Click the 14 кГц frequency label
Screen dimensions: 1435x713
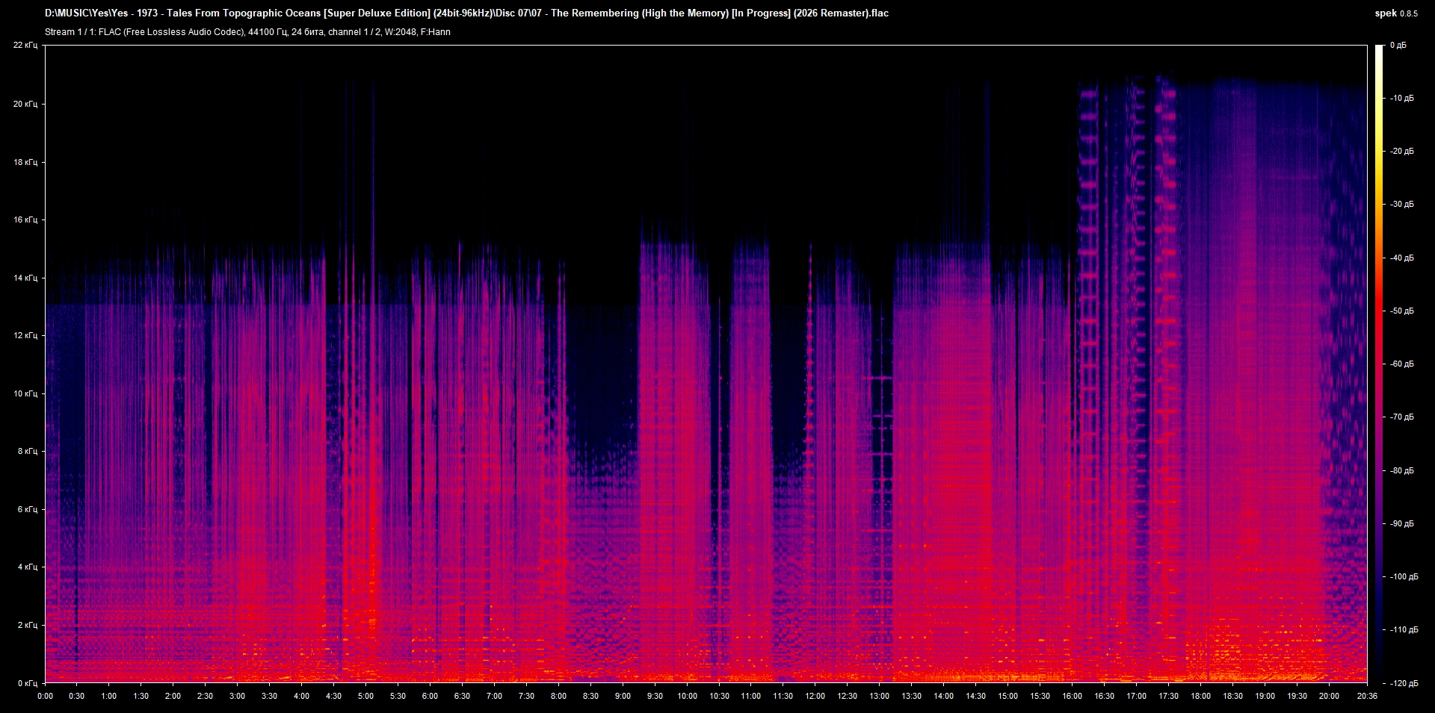(x=25, y=278)
